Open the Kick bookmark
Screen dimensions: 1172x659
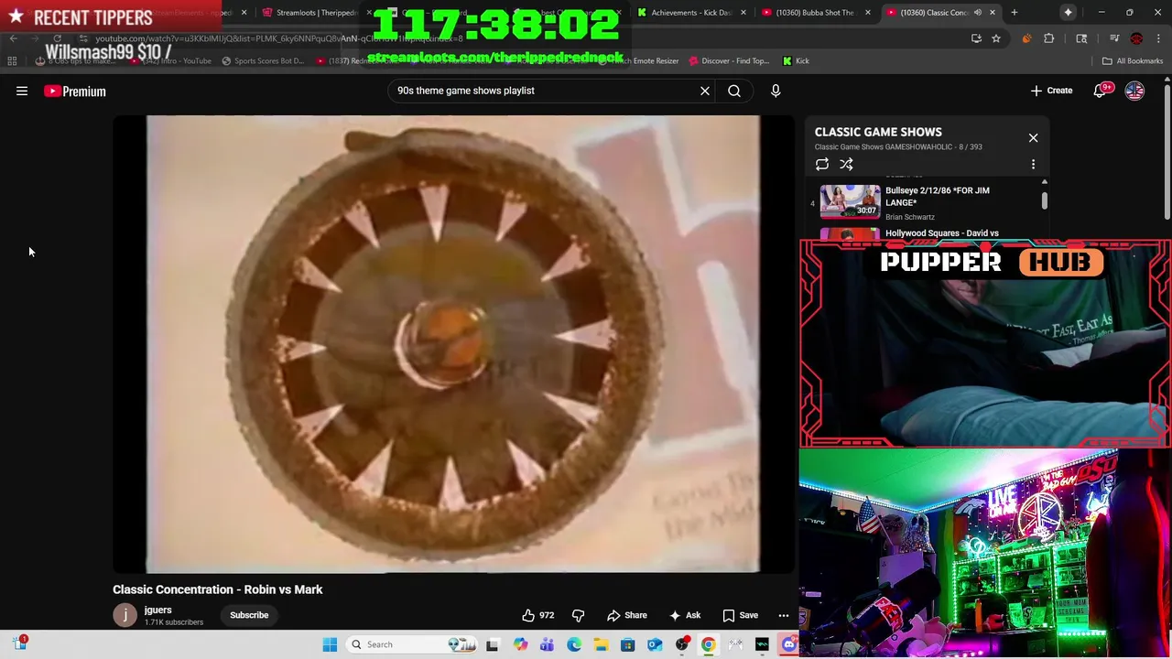[x=796, y=60]
